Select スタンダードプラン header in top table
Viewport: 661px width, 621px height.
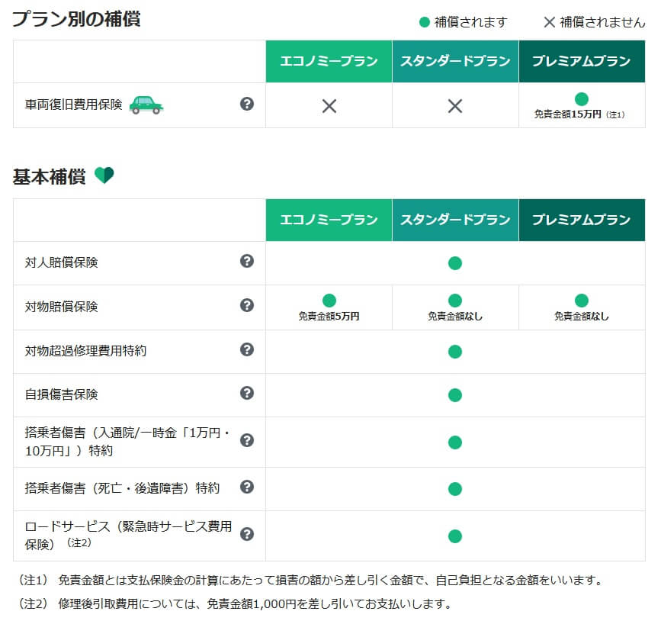pyautogui.click(x=455, y=61)
